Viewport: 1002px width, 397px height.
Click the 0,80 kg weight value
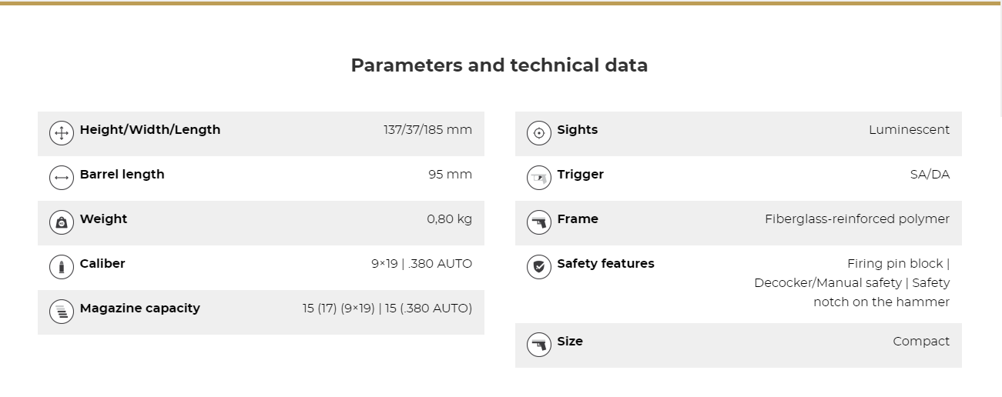tap(449, 219)
